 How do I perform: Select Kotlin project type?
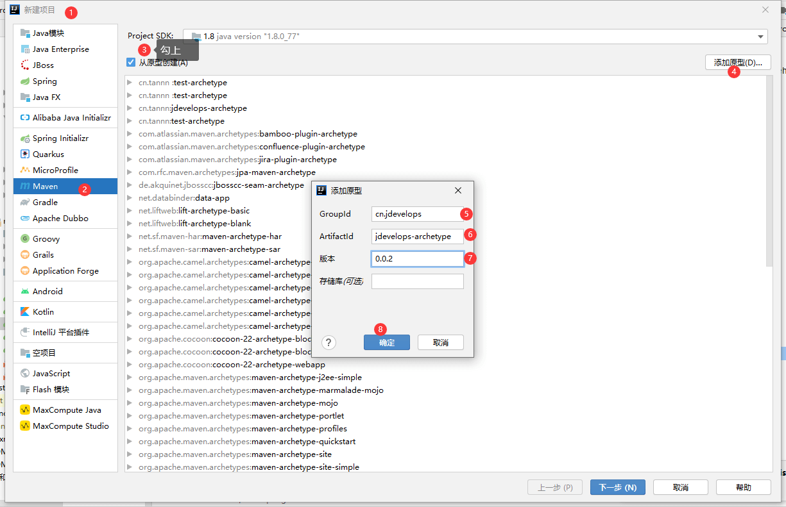click(65, 312)
